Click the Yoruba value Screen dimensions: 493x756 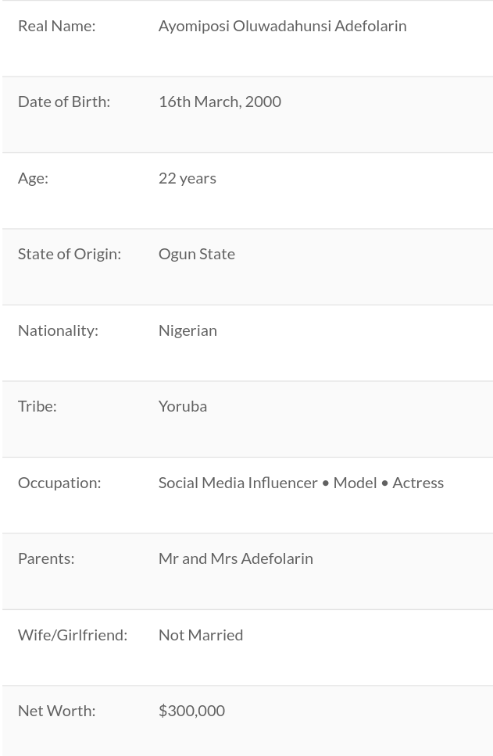tap(183, 406)
